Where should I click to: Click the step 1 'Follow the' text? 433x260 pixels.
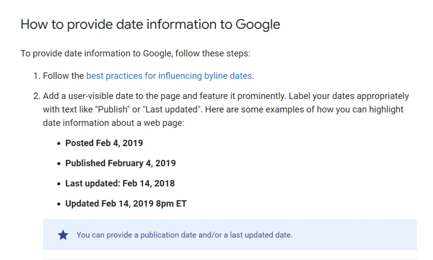click(63, 76)
